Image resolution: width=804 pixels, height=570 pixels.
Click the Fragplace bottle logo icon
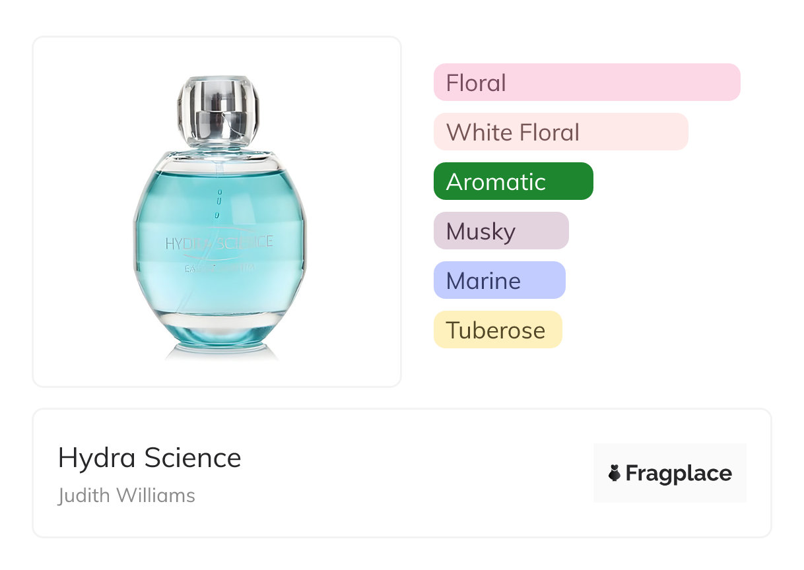(x=615, y=473)
